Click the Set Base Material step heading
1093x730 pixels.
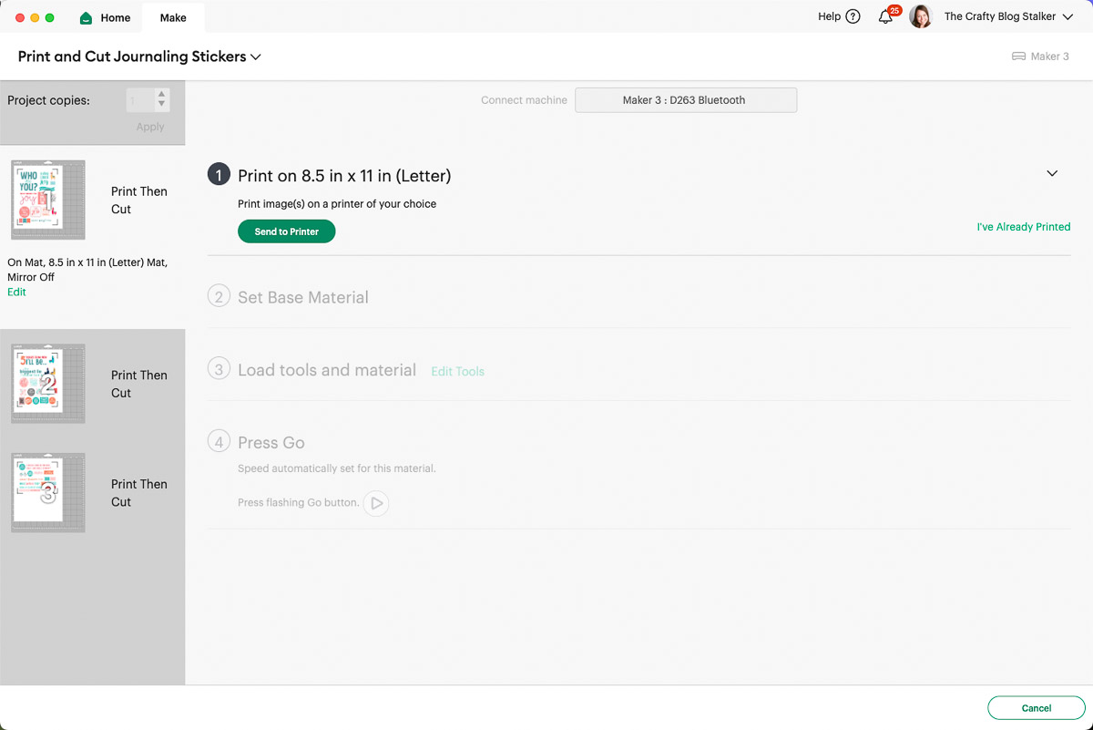pyautogui.click(x=303, y=297)
